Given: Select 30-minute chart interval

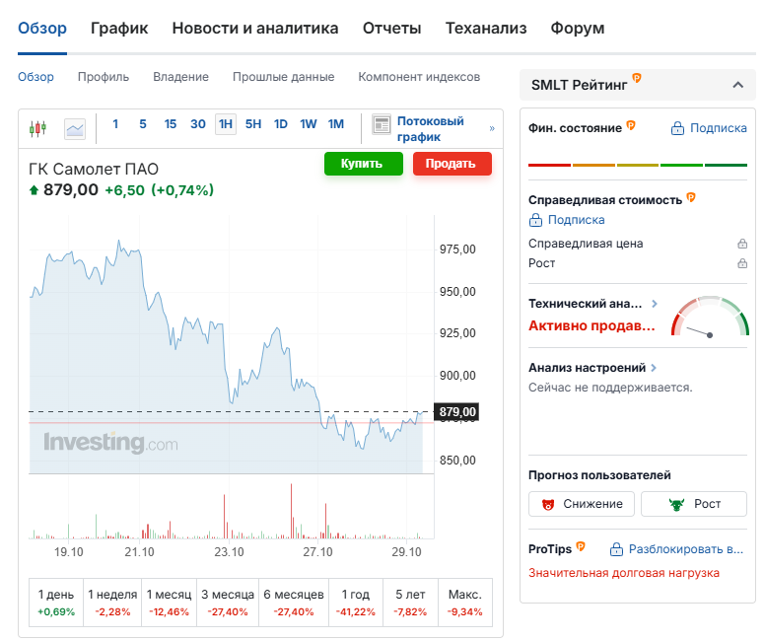Looking at the screenshot, I should tap(198, 124).
